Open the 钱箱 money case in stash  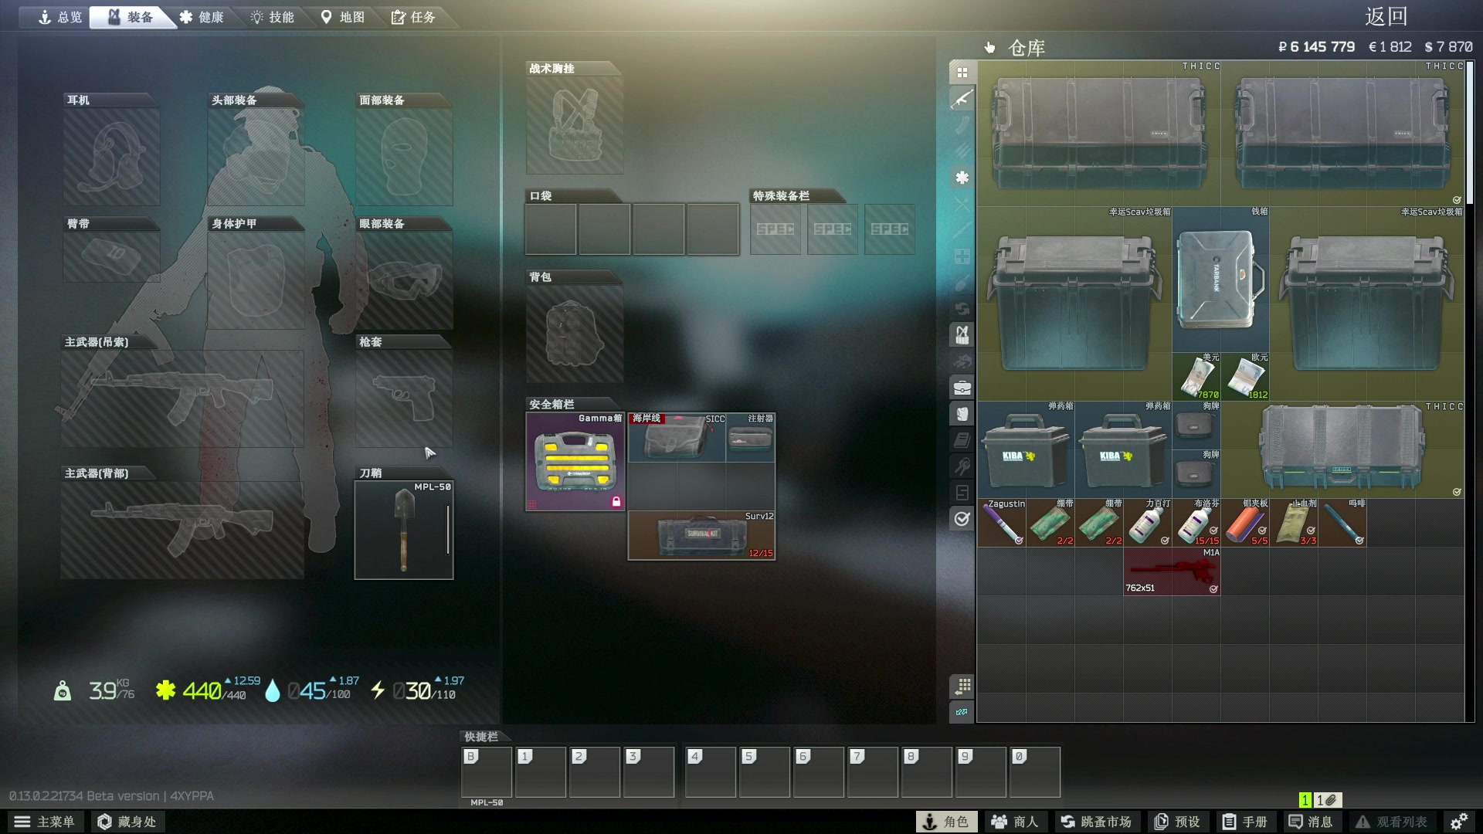tap(1220, 280)
